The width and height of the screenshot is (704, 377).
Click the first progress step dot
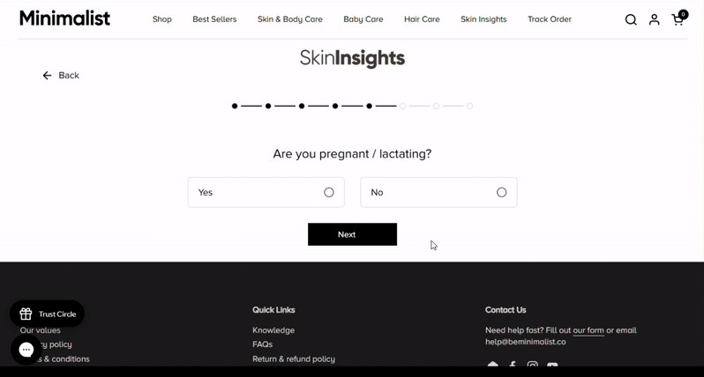[235, 107]
